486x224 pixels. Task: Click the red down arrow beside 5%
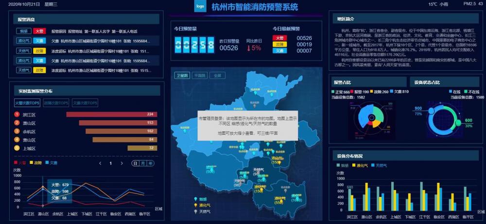pos(249,48)
